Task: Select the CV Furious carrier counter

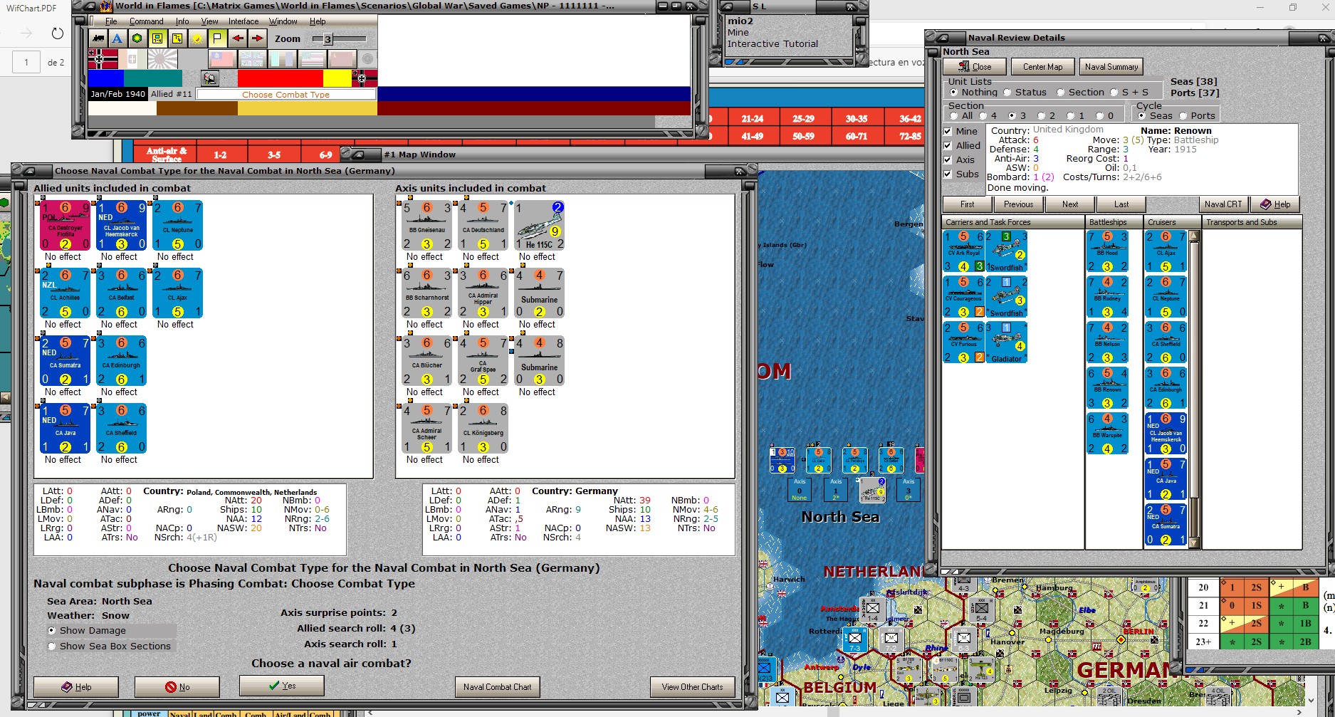Action: [963, 343]
